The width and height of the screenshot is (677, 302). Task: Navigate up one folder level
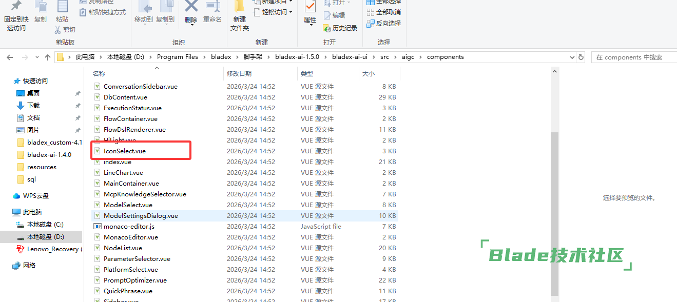click(x=48, y=57)
